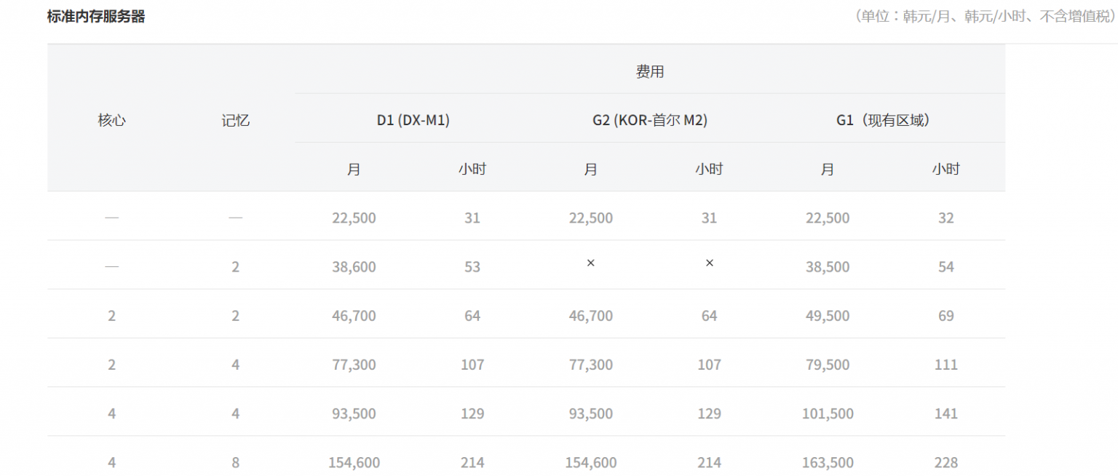Select the 49,500 monthly price cell
The height and width of the screenshot is (476, 1118).
(827, 316)
